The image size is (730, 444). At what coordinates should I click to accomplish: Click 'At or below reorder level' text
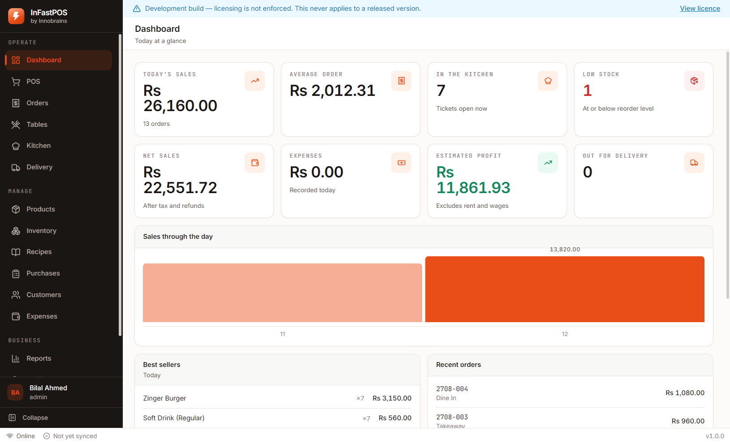pyautogui.click(x=618, y=108)
